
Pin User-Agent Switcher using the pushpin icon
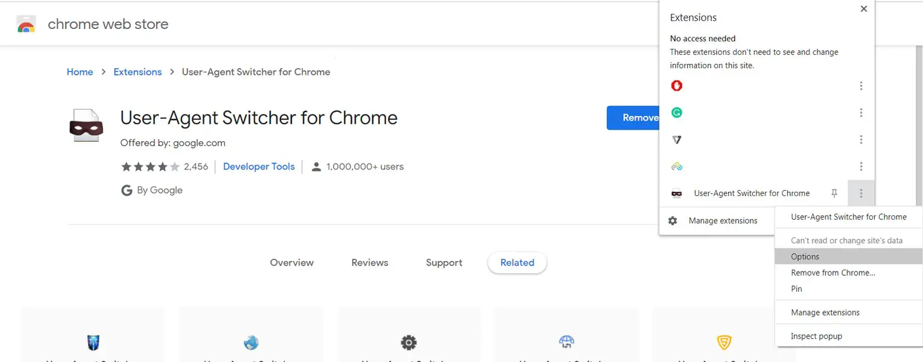point(834,194)
